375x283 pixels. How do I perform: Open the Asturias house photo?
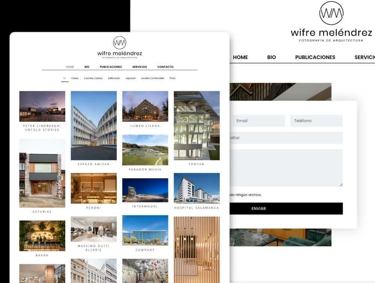[42, 173]
